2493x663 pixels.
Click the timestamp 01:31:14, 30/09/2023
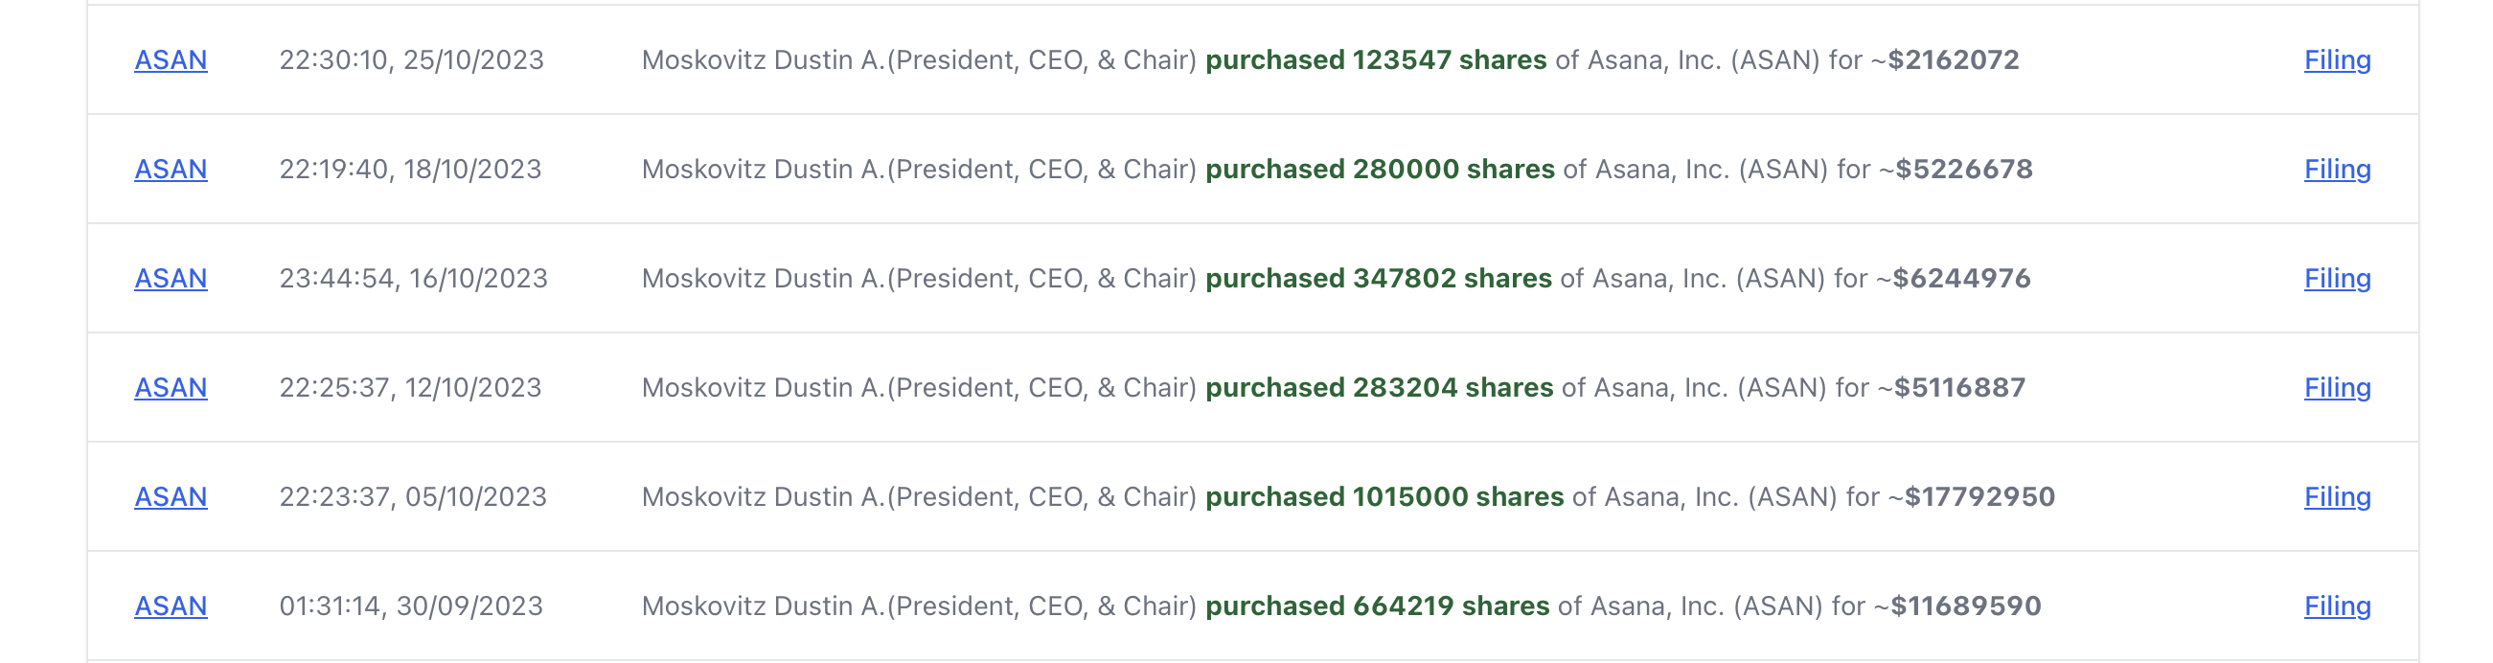click(411, 606)
